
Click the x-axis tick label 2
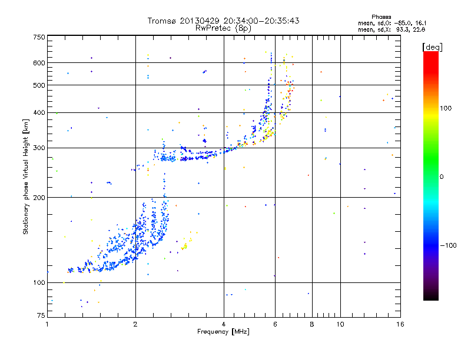(135, 324)
